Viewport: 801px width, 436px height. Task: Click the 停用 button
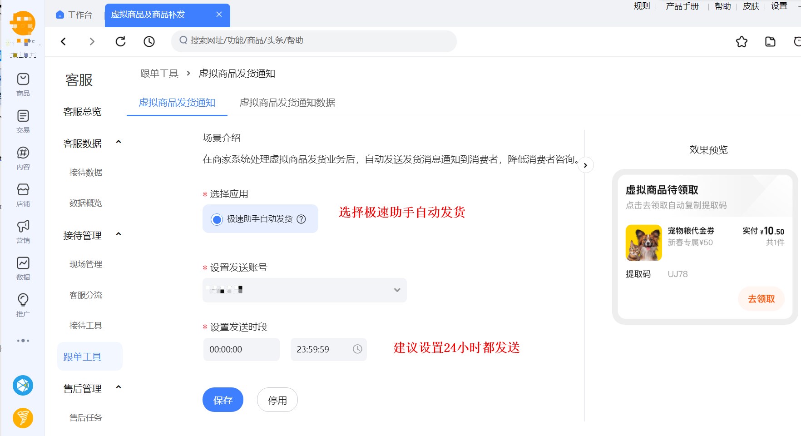click(x=277, y=400)
